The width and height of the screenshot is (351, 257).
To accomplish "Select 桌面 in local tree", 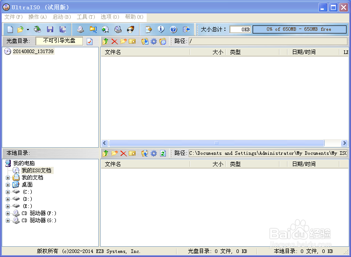I will pos(27,185).
